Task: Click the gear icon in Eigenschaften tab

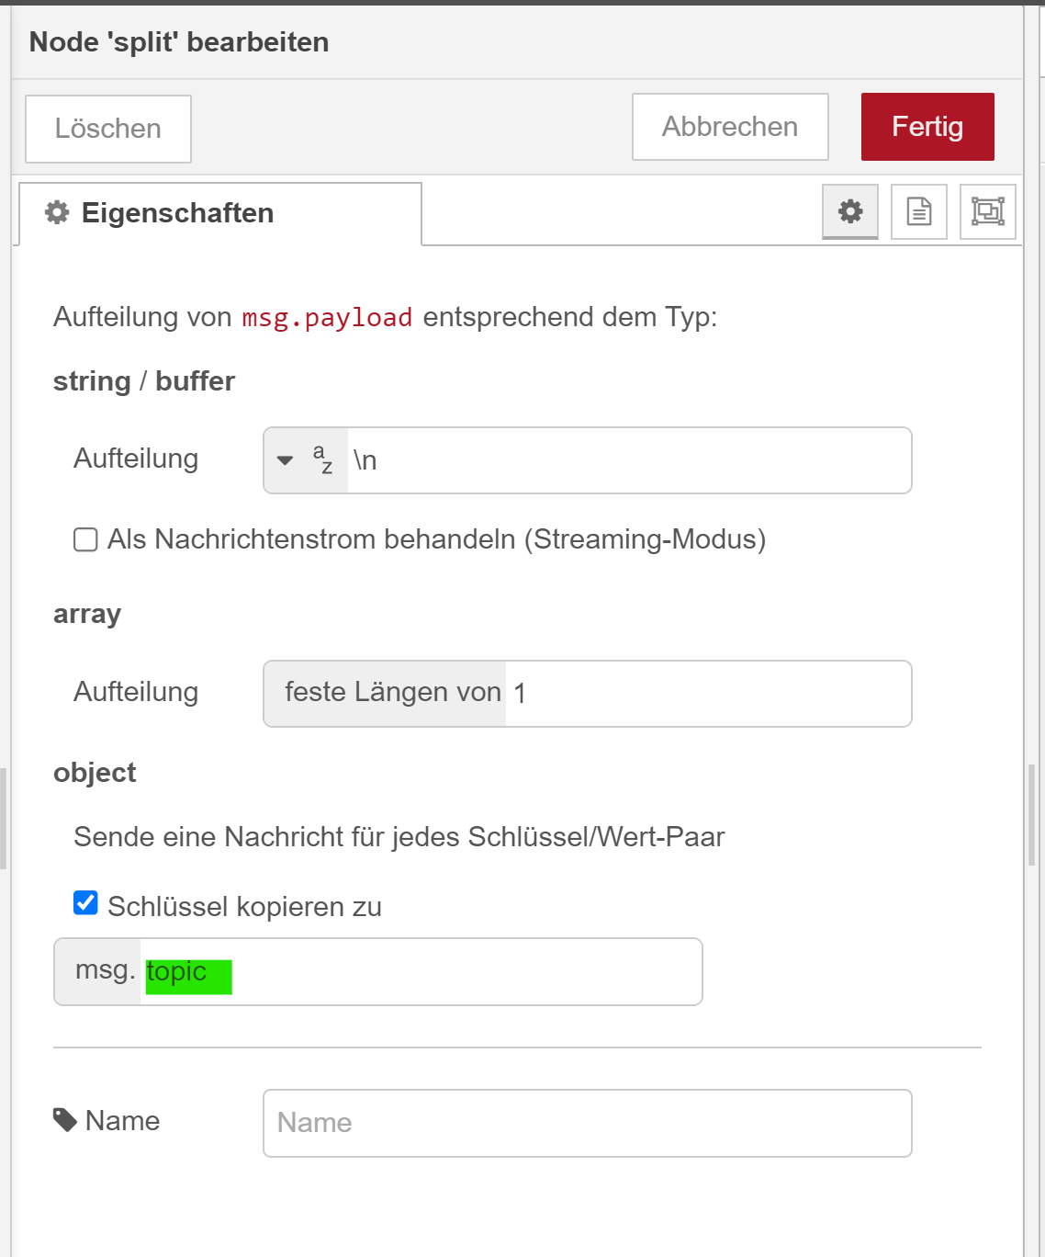Action: point(57,213)
